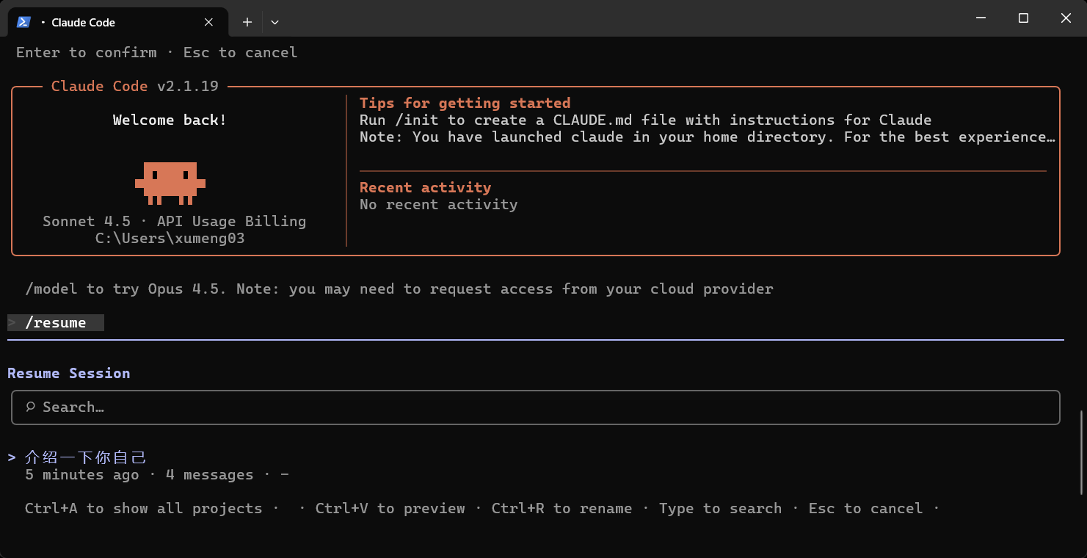This screenshot has height=558, width=1087.
Task: Click the "Welcome back!" greeting
Action: pyautogui.click(x=170, y=120)
